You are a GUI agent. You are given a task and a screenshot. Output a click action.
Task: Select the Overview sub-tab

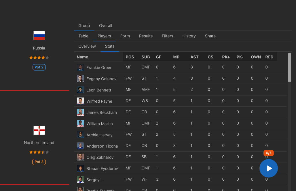point(87,46)
